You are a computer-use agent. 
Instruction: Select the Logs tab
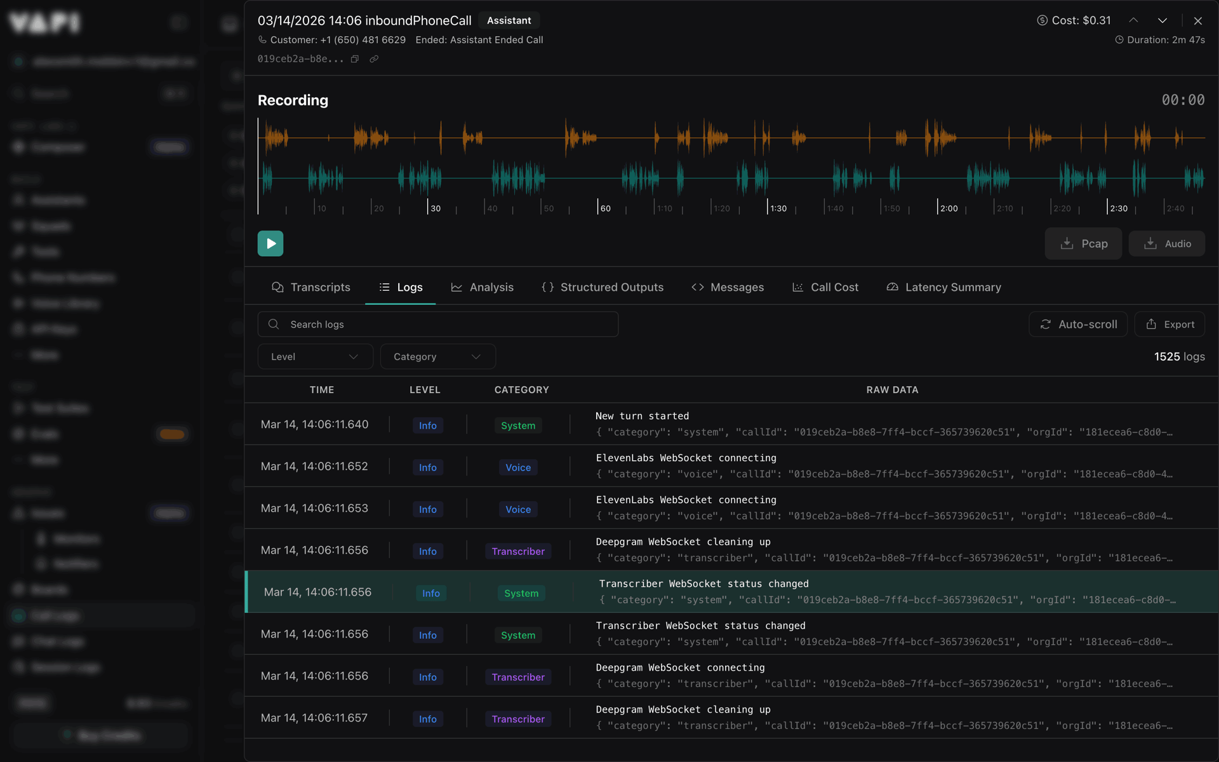401,287
